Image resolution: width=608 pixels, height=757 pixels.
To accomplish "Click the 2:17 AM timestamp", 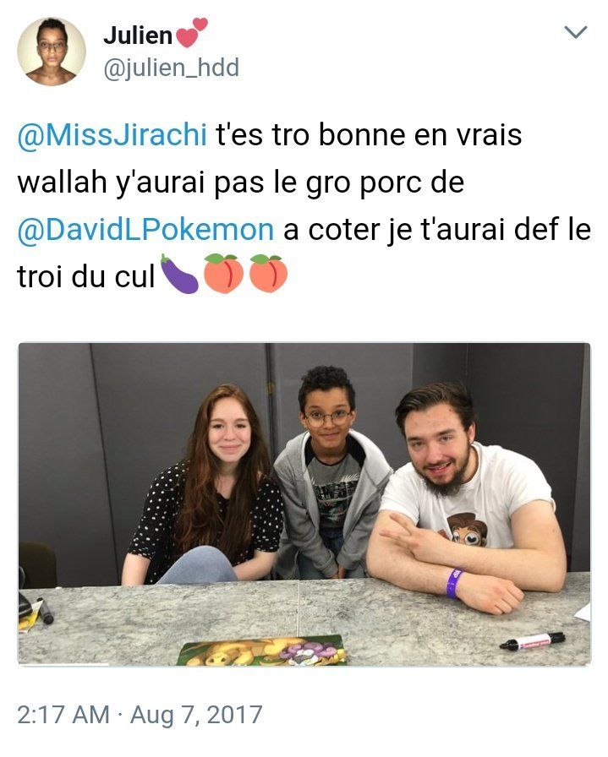I will tap(63, 715).
